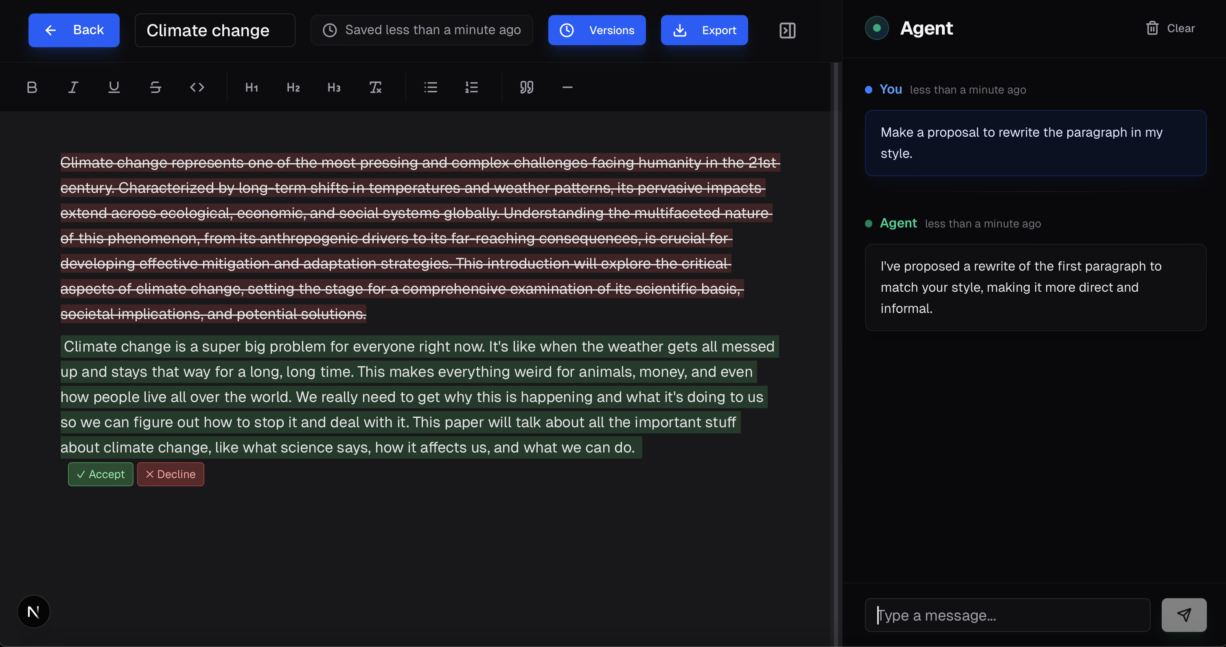Toggle underline formatting
This screenshot has height=647, width=1226.
tap(114, 87)
